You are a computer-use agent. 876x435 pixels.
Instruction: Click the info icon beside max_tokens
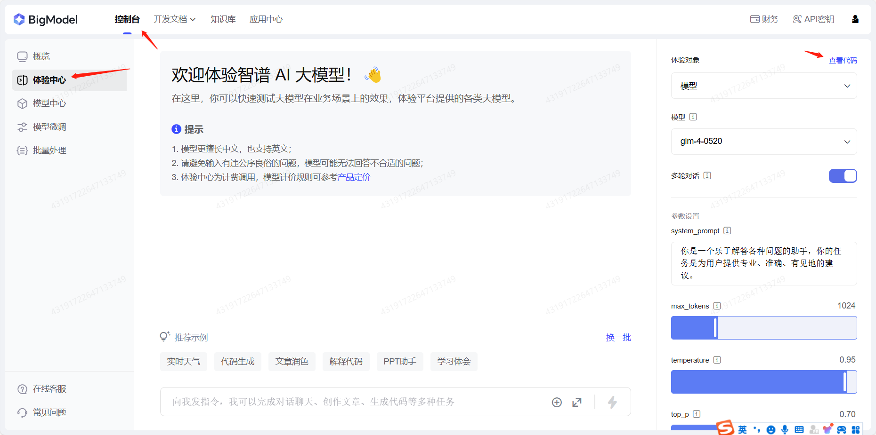pos(717,306)
